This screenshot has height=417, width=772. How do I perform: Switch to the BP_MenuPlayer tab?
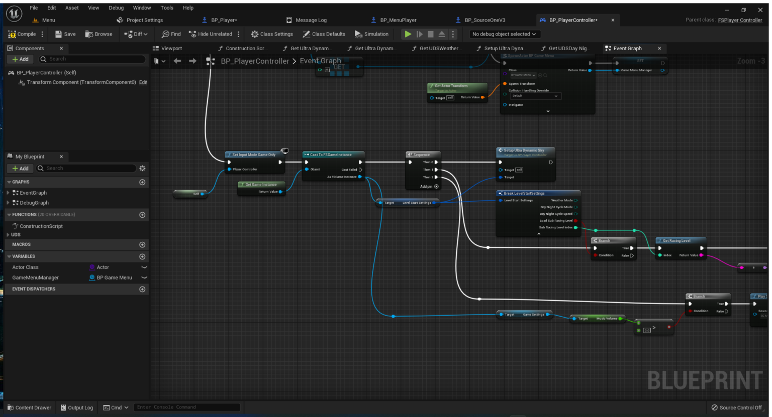pyautogui.click(x=398, y=20)
